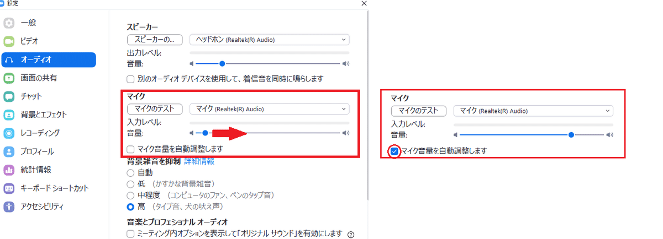Select 自動 background noise suppression
Viewport: 663px width, 239px height.
pyautogui.click(x=130, y=172)
